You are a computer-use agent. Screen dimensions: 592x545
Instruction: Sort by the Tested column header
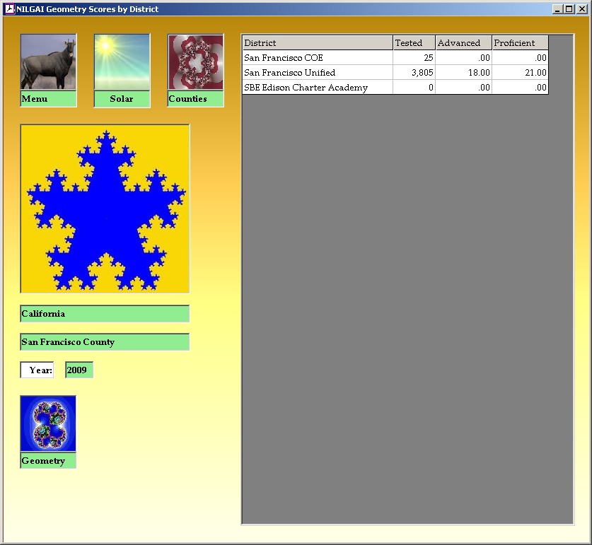[414, 43]
